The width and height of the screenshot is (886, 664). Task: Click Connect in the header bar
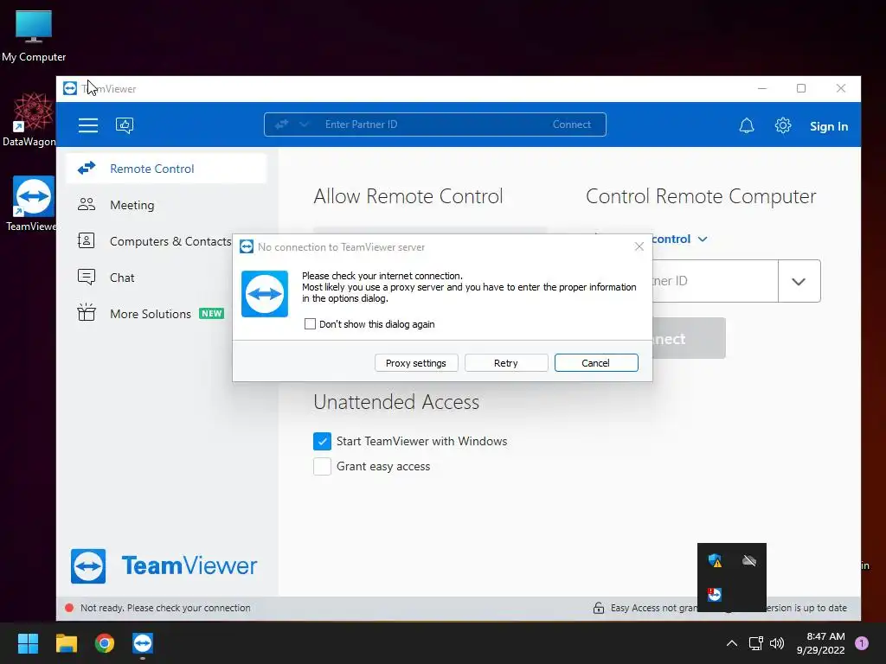click(571, 124)
